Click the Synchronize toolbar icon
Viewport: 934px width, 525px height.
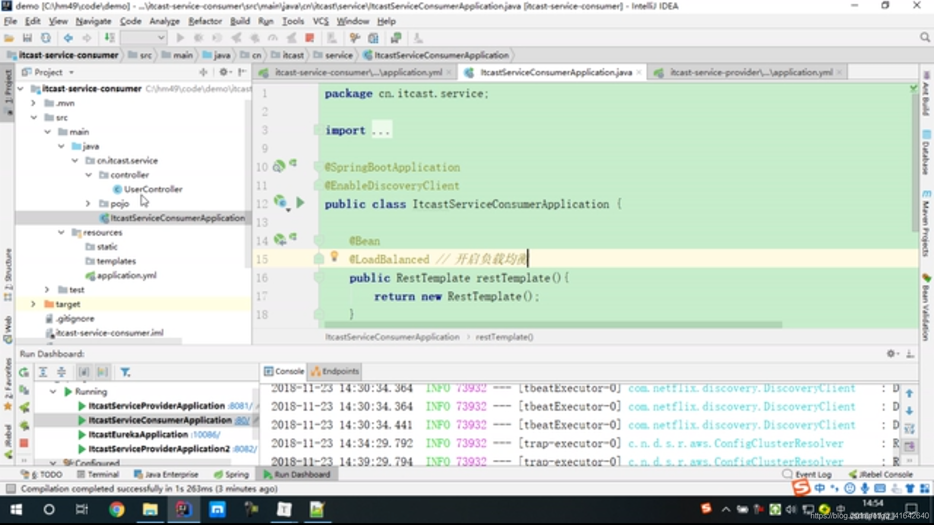[x=46, y=38]
